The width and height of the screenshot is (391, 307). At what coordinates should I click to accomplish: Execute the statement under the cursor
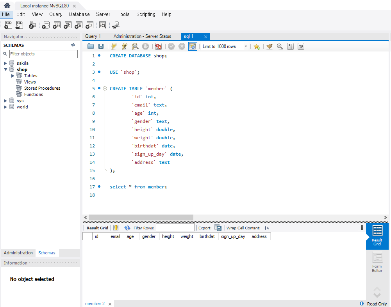(x=125, y=46)
